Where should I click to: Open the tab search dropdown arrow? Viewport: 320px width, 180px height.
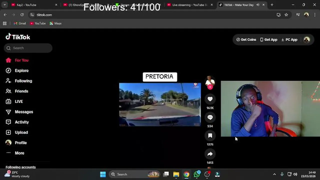click(x=4, y=5)
